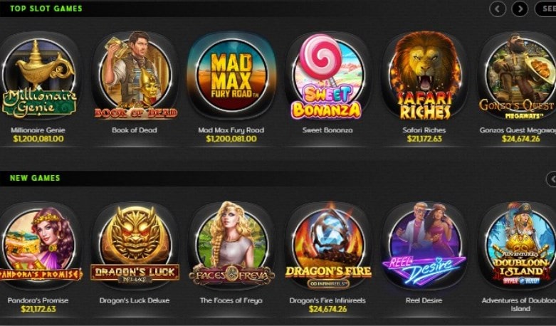Open the Reel Desire game icon
Image resolution: width=556 pixels, height=326 pixels.
(x=424, y=246)
